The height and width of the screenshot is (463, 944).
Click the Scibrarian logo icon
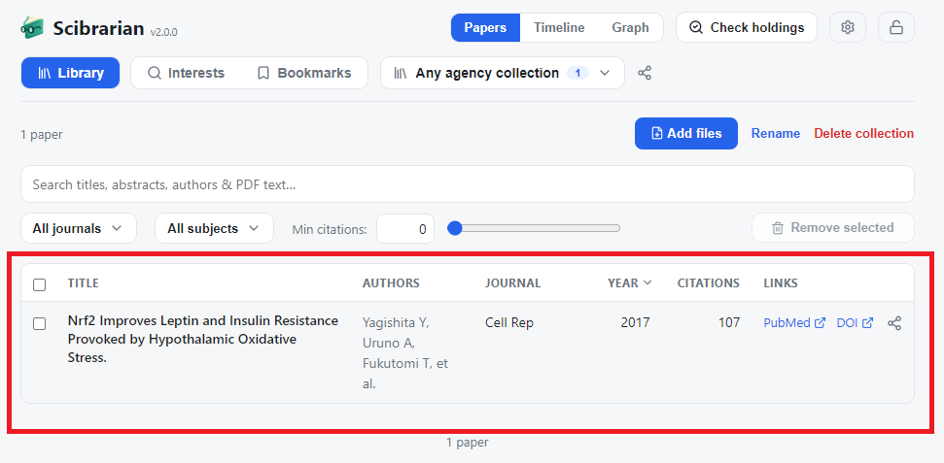(x=32, y=27)
